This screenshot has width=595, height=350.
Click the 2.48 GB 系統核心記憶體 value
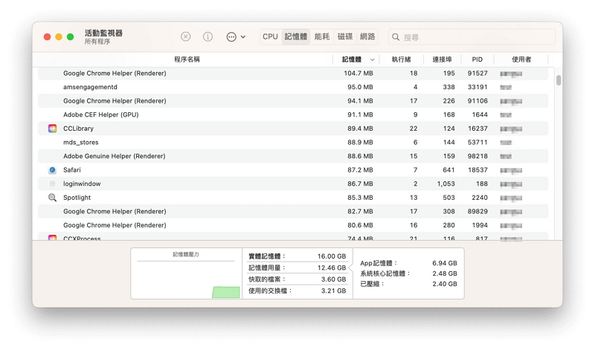[x=444, y=273]
